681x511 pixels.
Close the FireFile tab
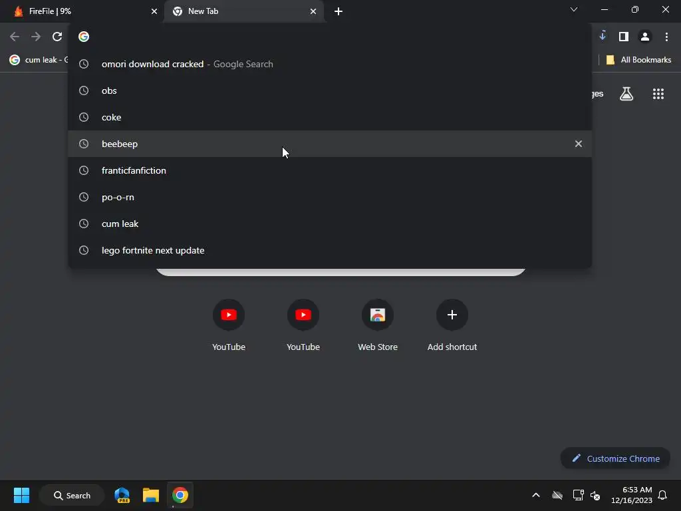[x=154, y=11]
